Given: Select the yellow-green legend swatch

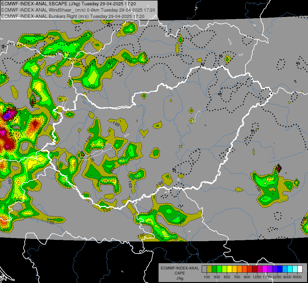Looking at the screenshot, I should point(224,269).
